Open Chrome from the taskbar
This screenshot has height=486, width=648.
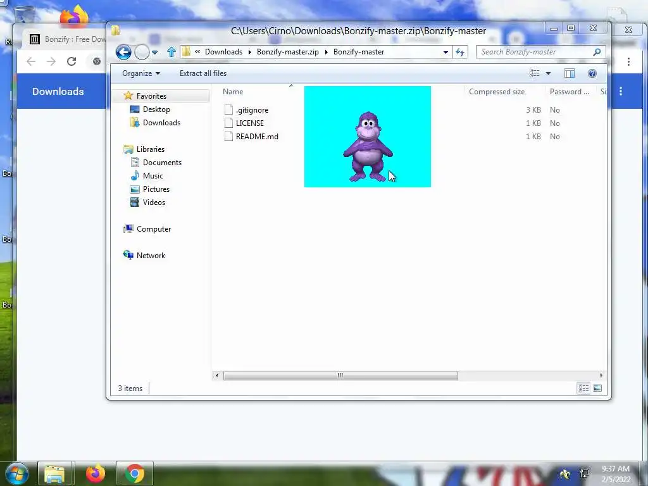(134, 473)
